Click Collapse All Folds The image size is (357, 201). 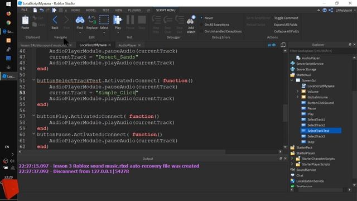286,31
